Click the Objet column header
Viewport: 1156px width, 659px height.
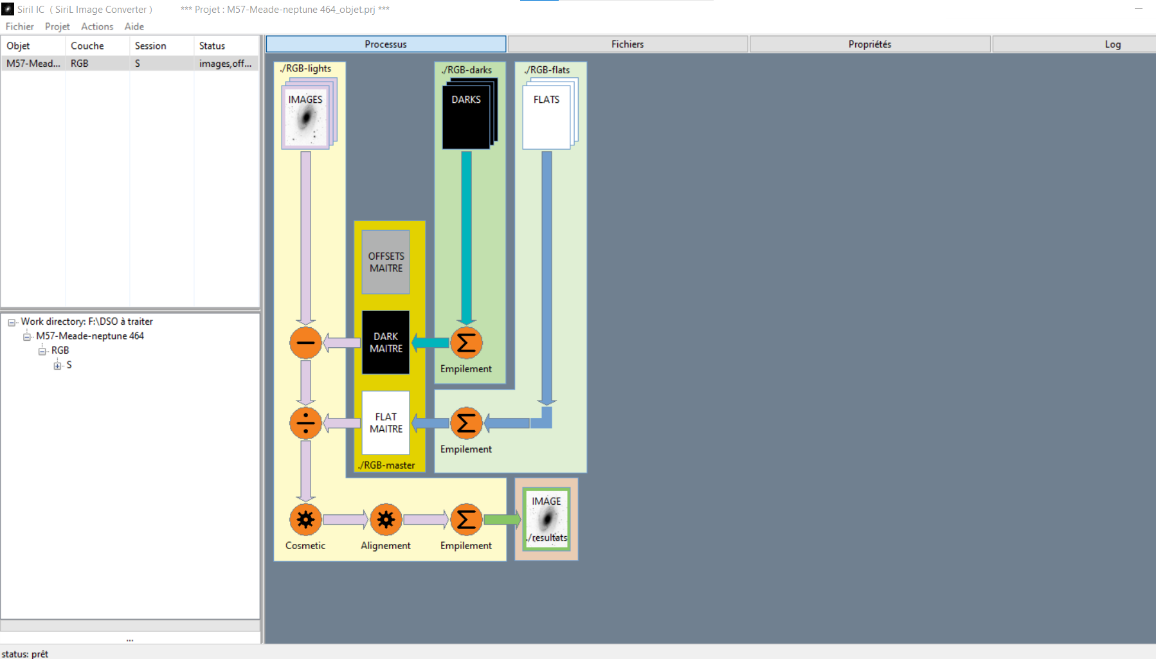point(33,46)
